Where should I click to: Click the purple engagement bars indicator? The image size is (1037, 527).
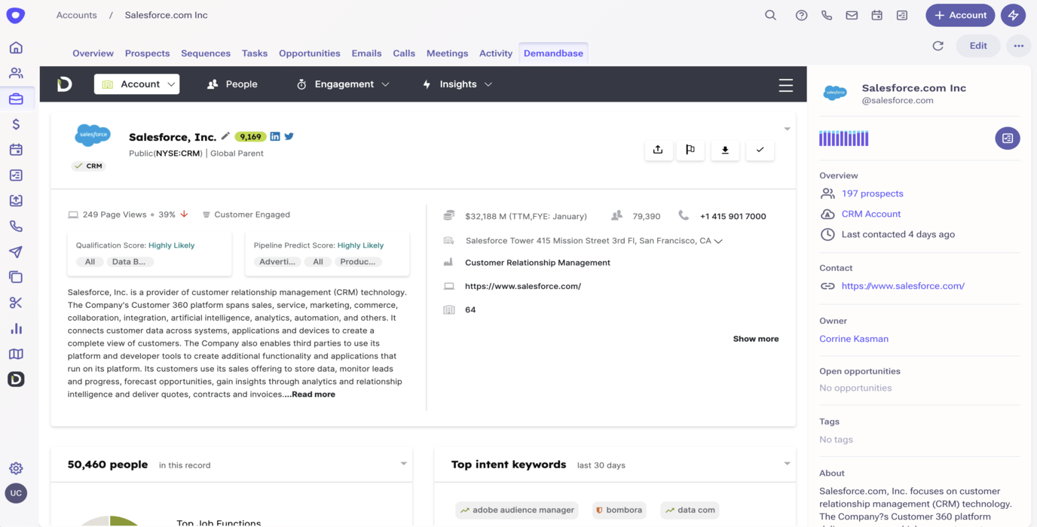[x=843, y=139]
